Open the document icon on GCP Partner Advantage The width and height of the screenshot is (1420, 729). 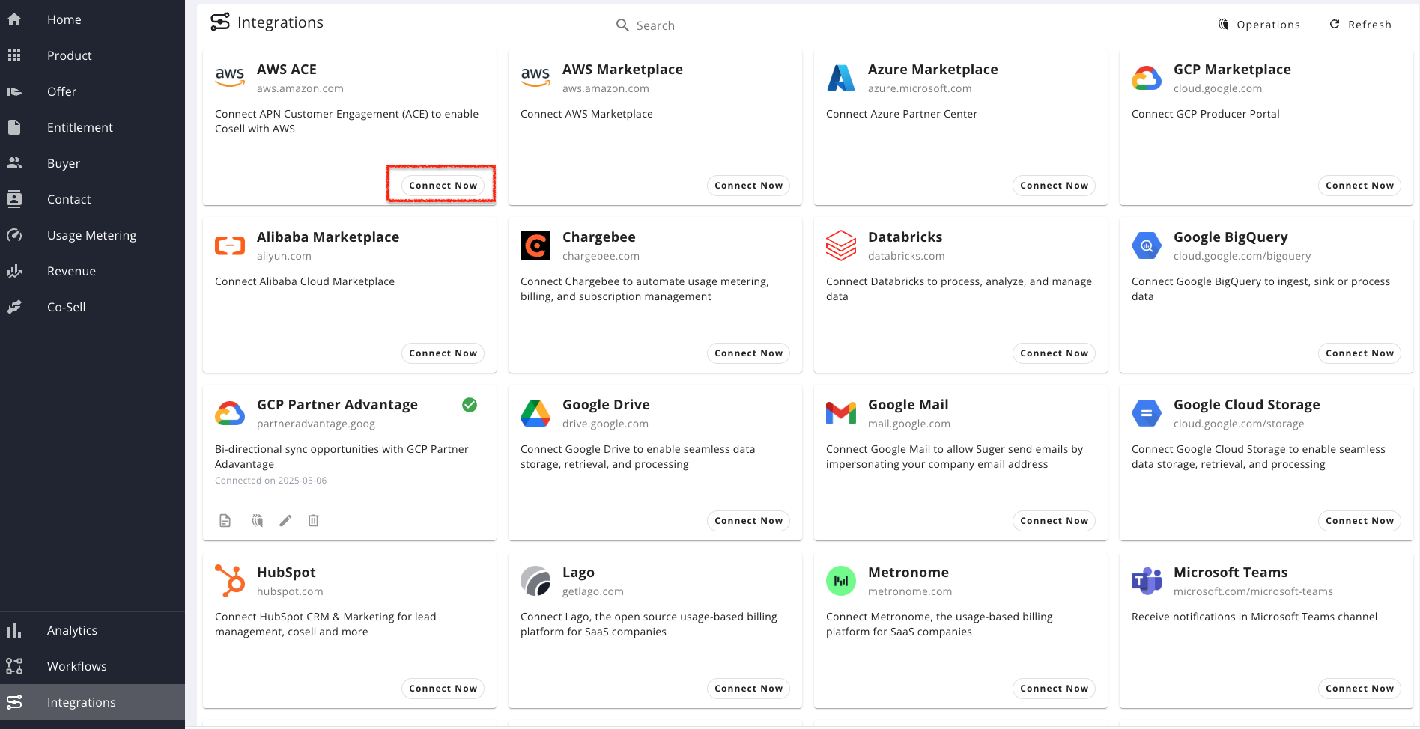point(225,521)
